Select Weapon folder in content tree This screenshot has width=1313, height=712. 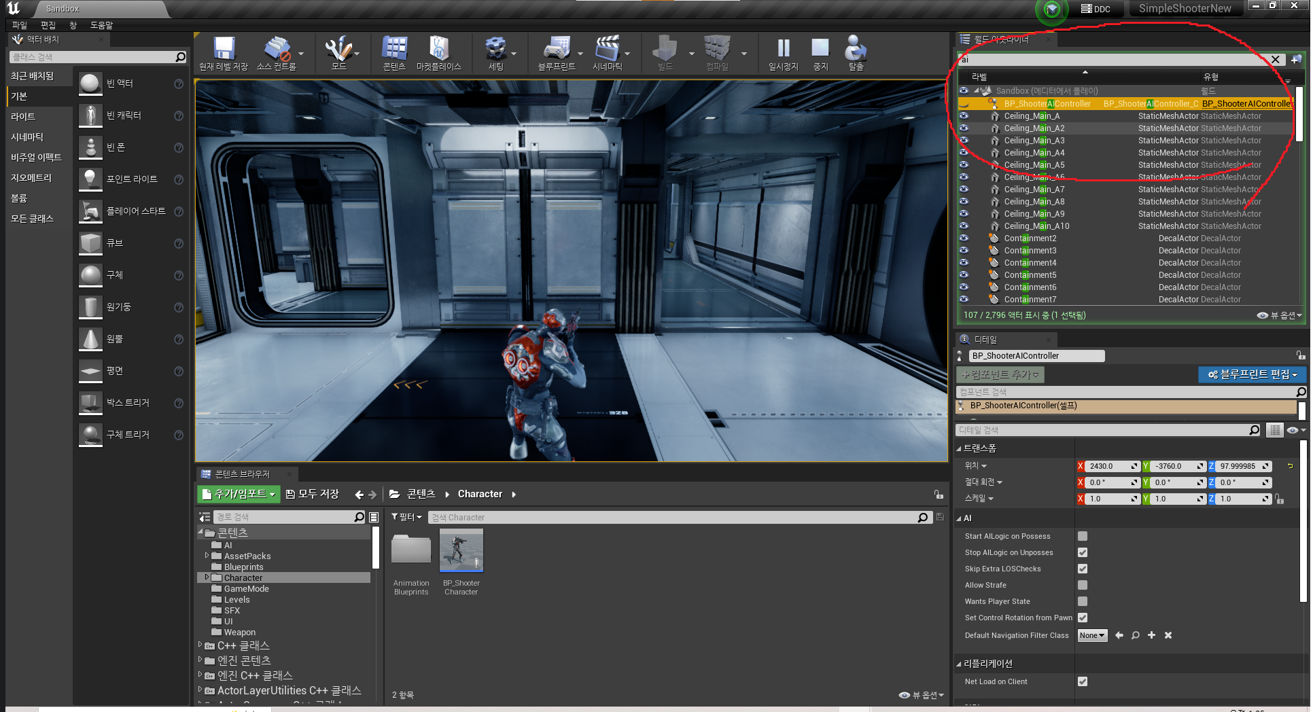240,632
